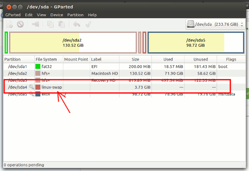Select the /dev/sda4 partition row
Viewport: 249px width, 171px height.
(124, 87)
